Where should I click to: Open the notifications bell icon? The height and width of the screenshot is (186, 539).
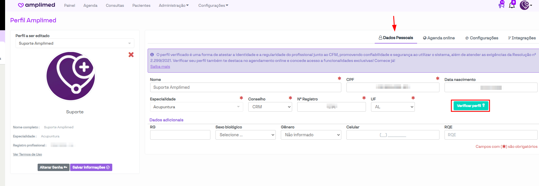point(512,5)
